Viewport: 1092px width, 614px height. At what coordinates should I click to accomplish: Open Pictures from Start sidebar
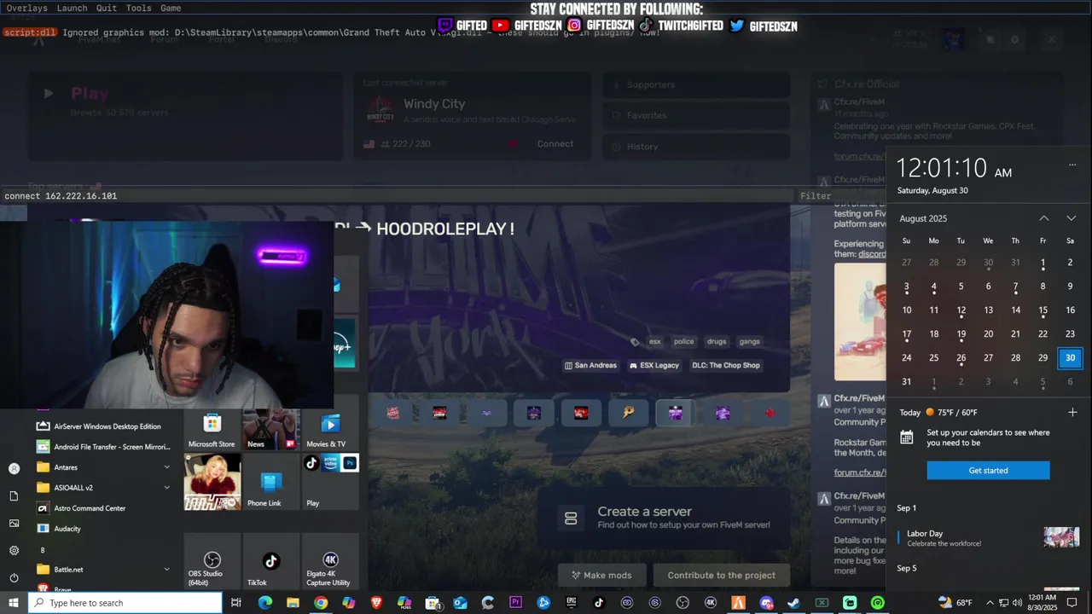click(14, 523)
